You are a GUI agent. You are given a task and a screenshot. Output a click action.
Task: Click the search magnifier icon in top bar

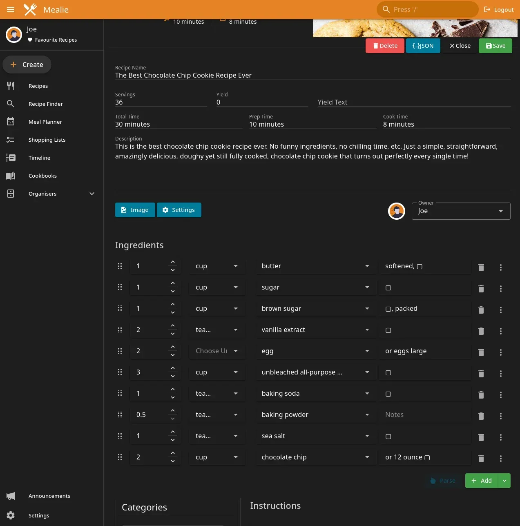pos(386,9)
